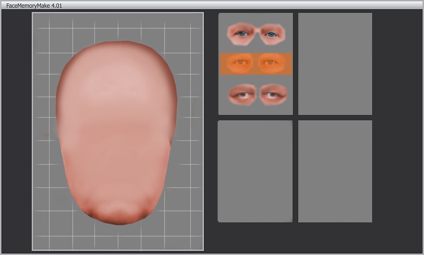Click the empty panel right of the eyes panel
Image resolution: width=424 pixels, height=255 pixels.
(x=335, y=64)
